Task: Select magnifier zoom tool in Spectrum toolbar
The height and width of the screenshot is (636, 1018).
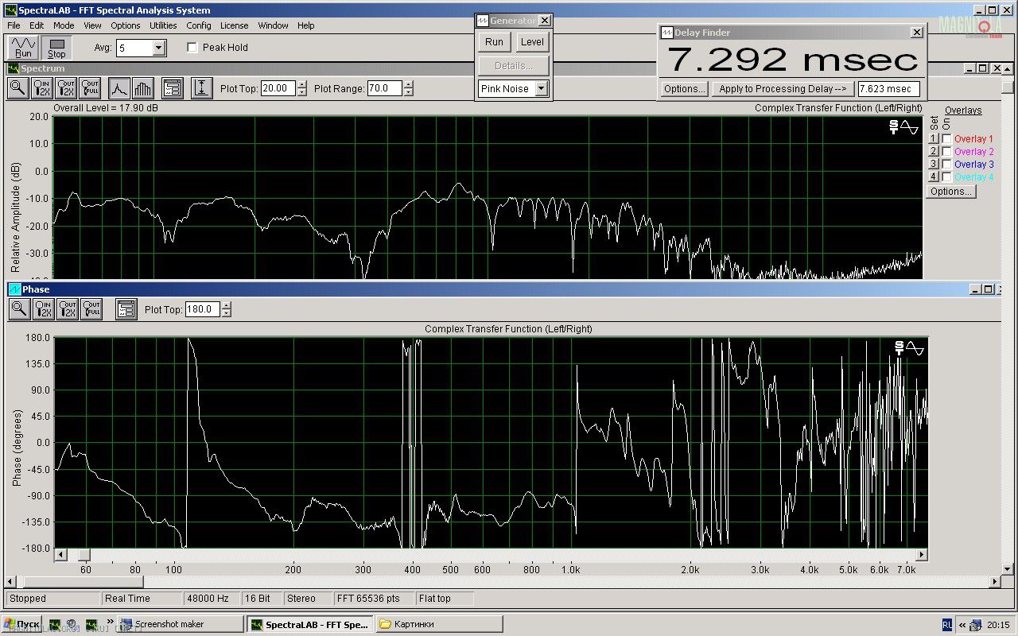Action: point(18,88)
